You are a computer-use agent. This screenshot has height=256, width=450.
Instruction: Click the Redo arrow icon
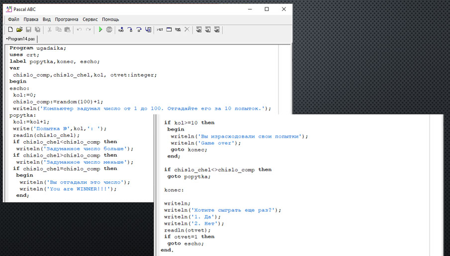[x=88, y=30]
